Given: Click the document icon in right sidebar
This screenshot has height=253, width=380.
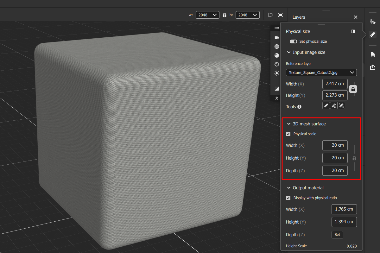Looking at the screenshot, I should (373, 55).
